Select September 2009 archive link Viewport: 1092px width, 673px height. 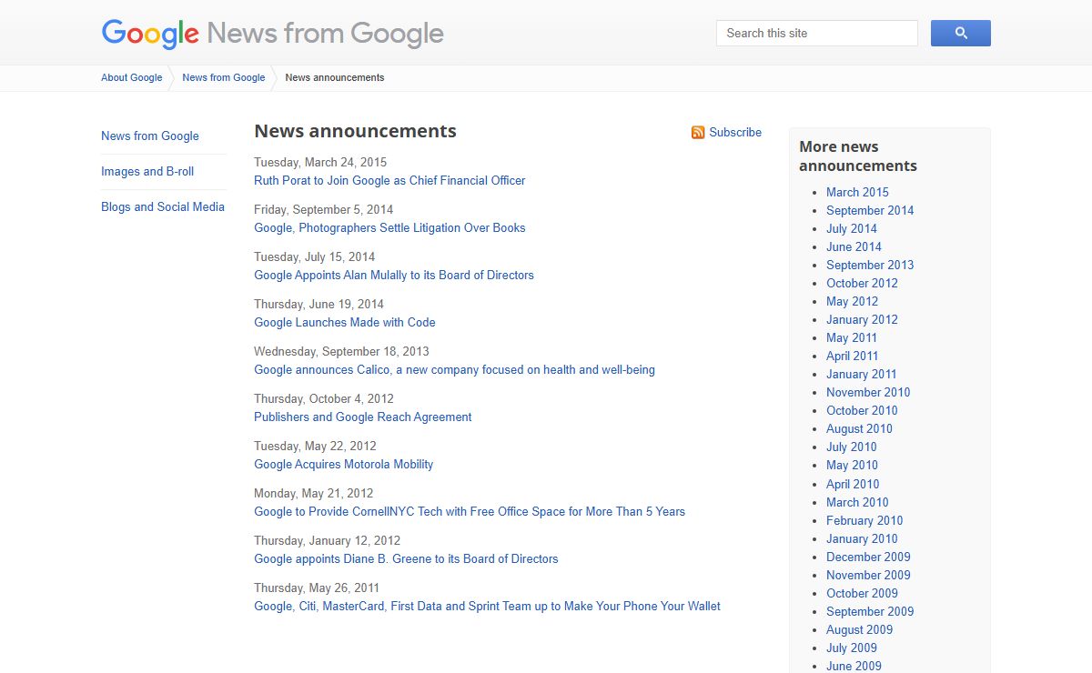tap(870, 611)
